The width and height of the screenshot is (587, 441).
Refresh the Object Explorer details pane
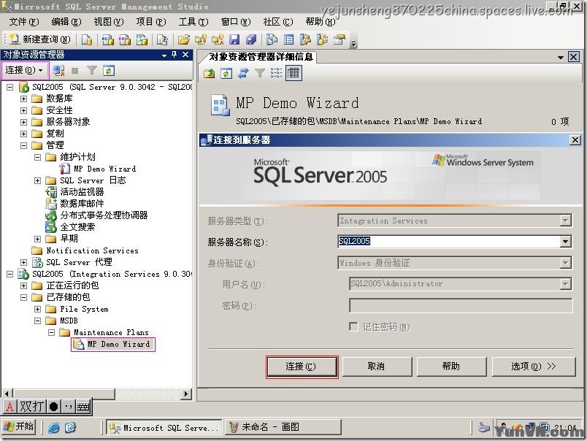(226, 73)
